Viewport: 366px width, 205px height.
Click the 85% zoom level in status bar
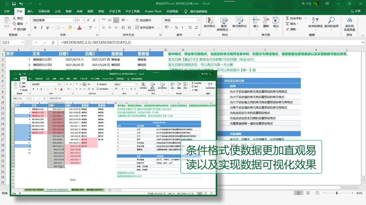(359, 193)
